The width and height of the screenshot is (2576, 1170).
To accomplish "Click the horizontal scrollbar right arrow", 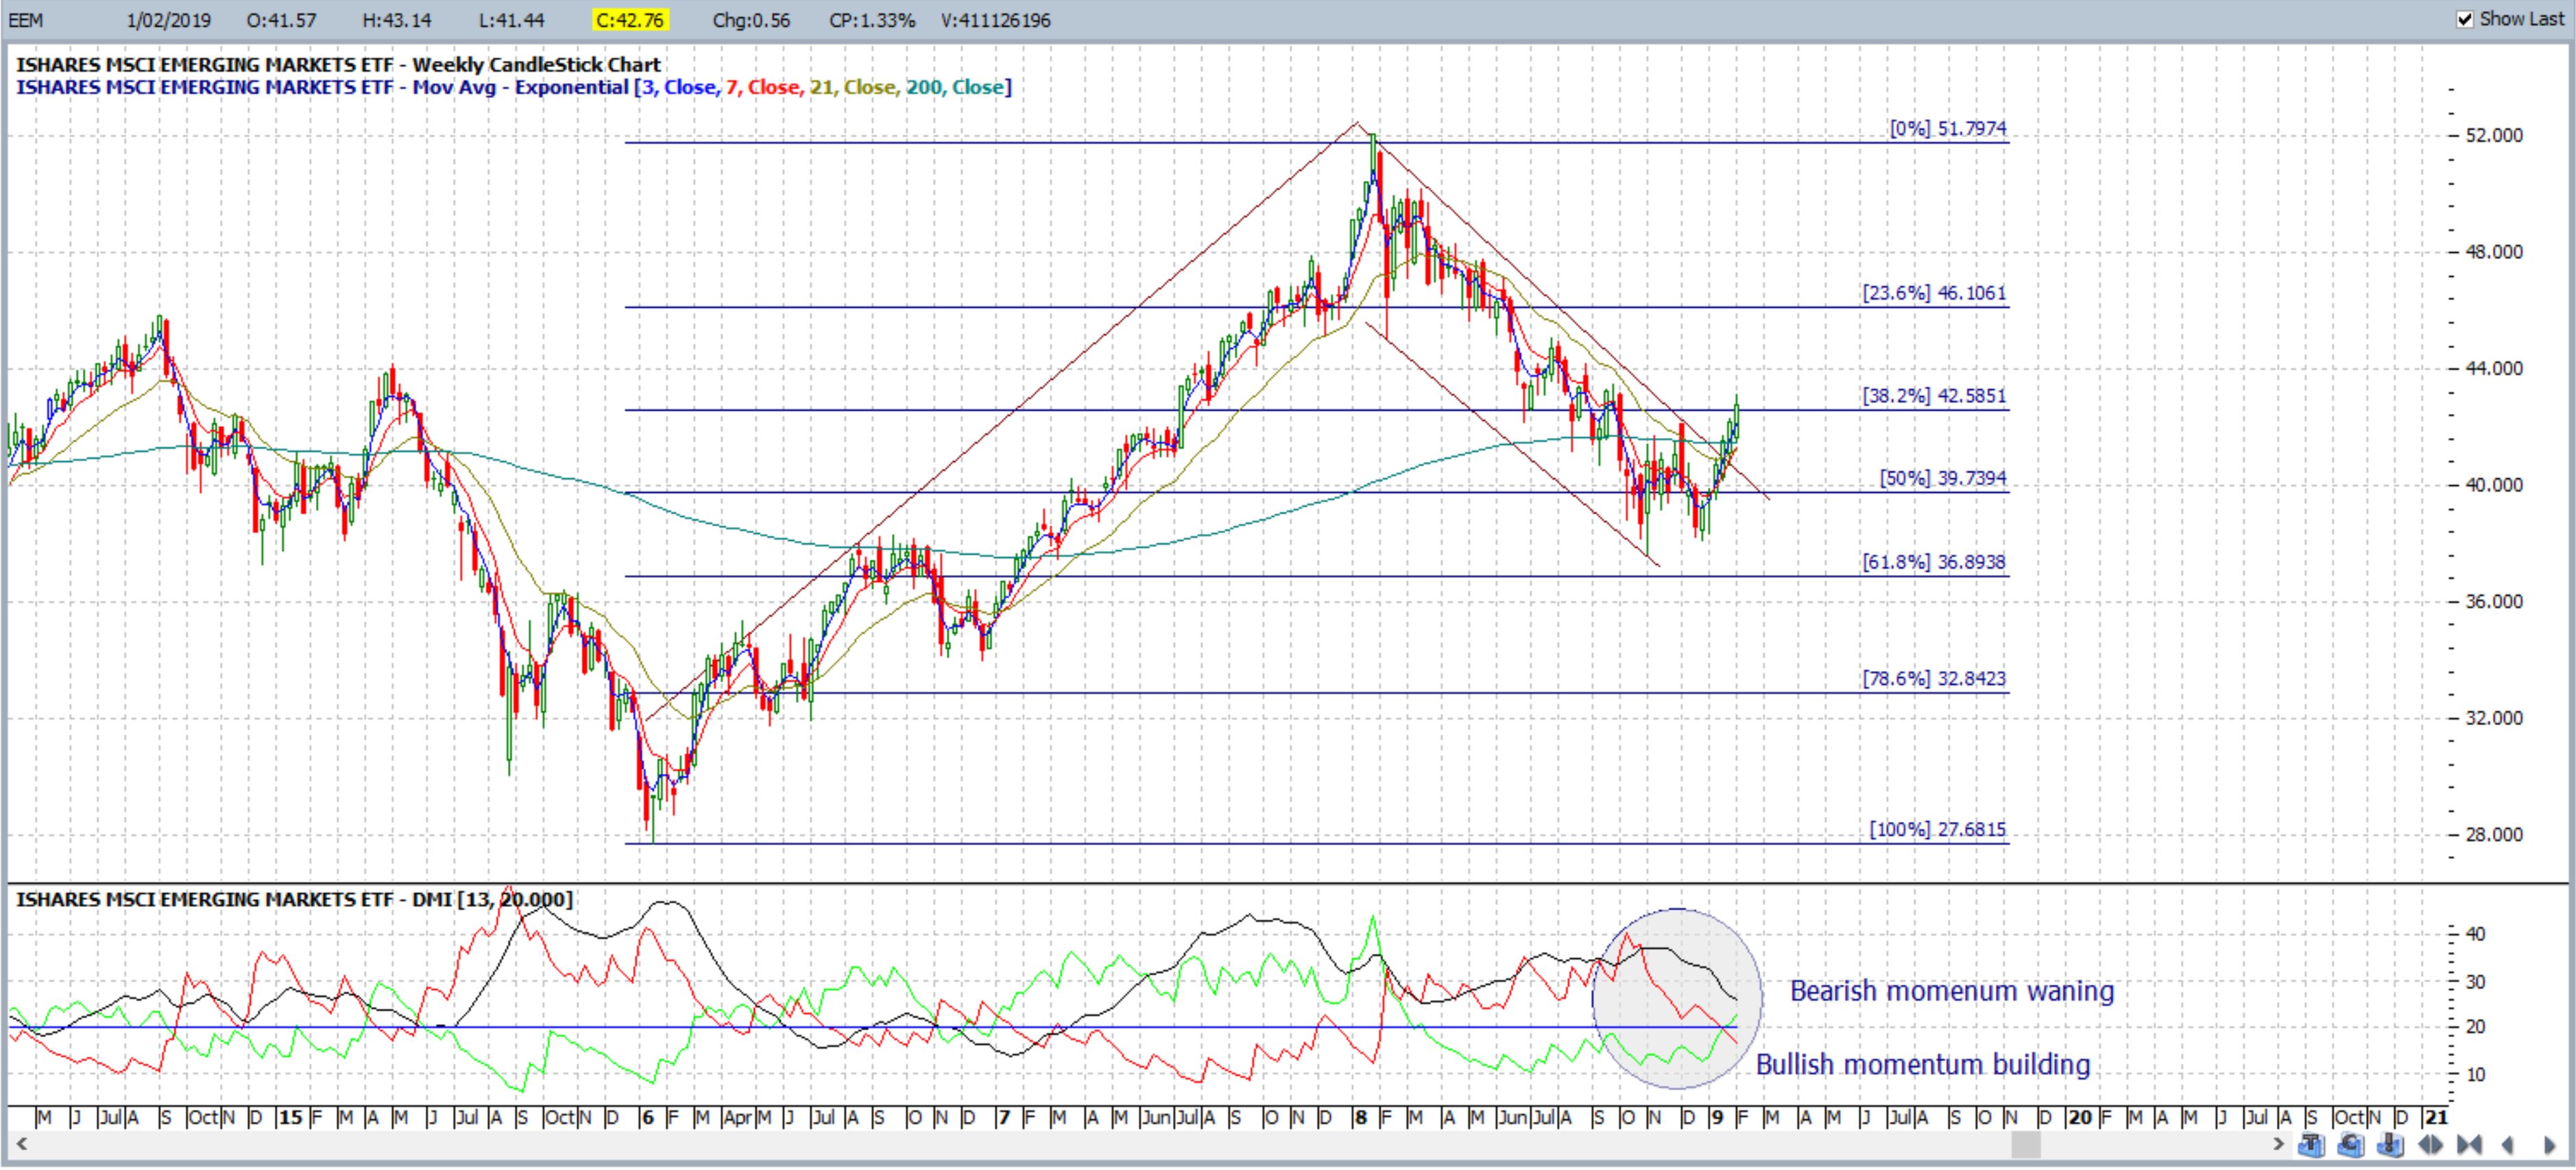I will [2278, 1144].
